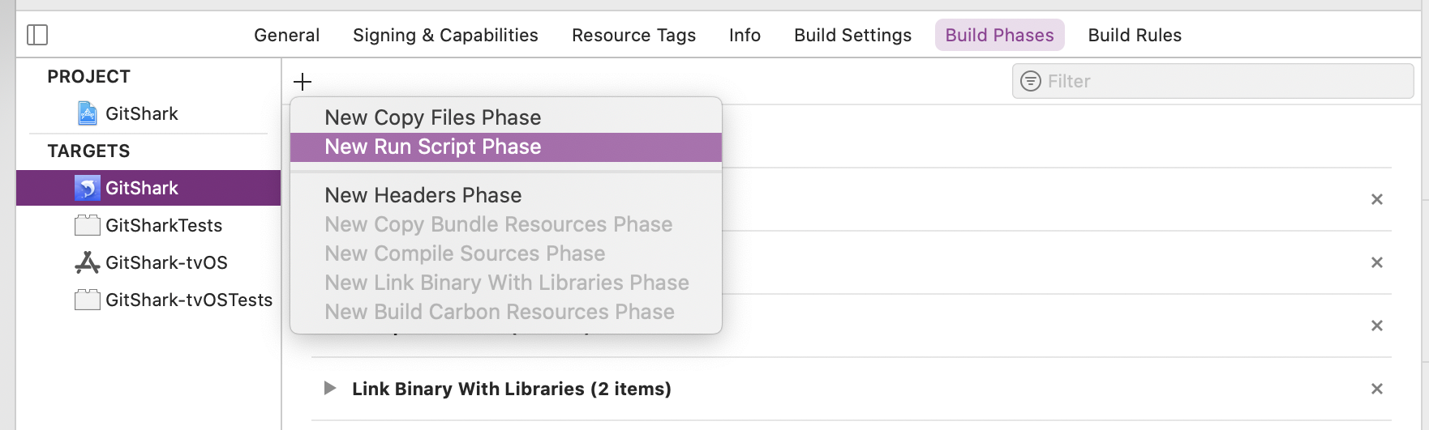Choose New Copy Files Phase
1429x430 pixels.
pos(433,117)
